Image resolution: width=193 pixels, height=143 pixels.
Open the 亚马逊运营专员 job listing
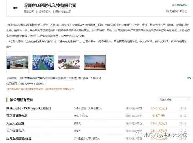tap(17, 116)
